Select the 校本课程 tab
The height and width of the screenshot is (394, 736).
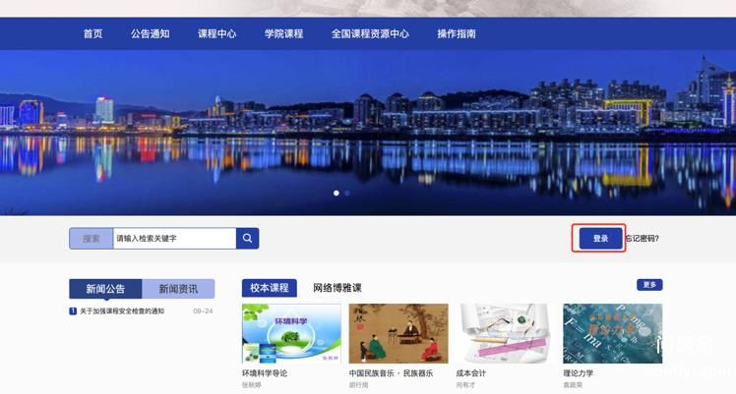269,288
